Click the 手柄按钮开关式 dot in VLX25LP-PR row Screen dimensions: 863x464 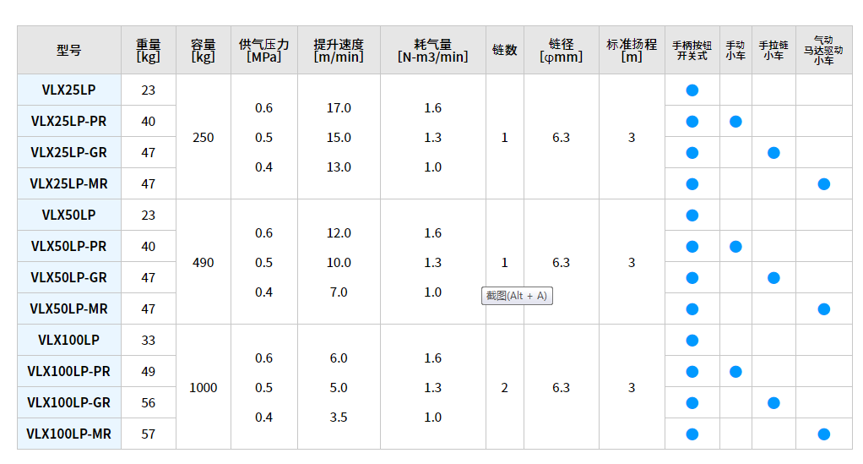[692, 121]
